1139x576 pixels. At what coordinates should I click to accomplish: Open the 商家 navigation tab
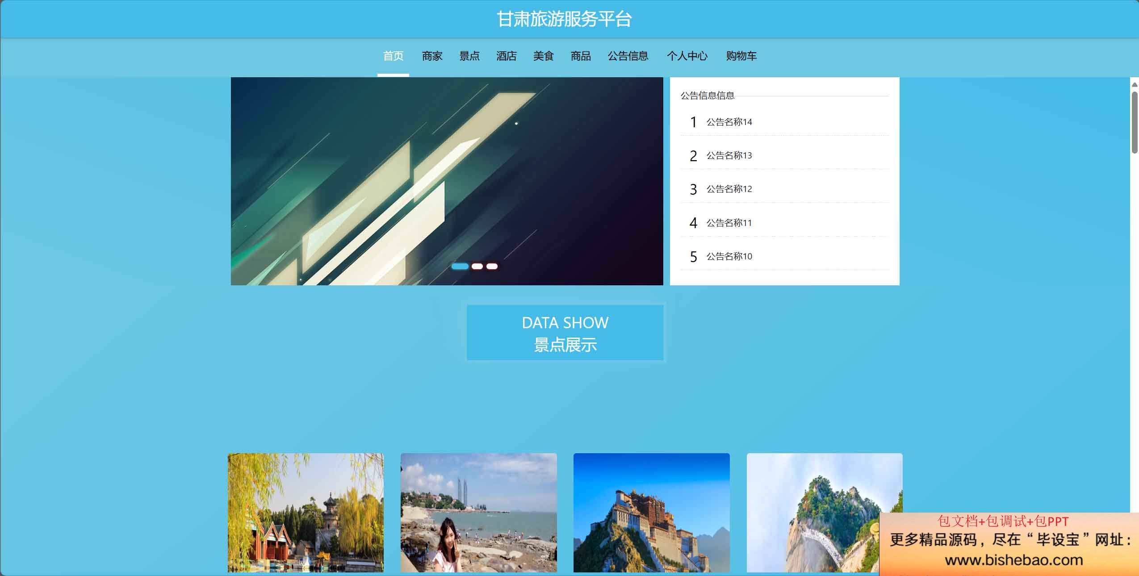432,56
